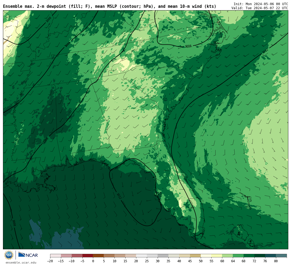Click the 1008 label over the southwestern Gulf
291x266 pixels.
14,223
